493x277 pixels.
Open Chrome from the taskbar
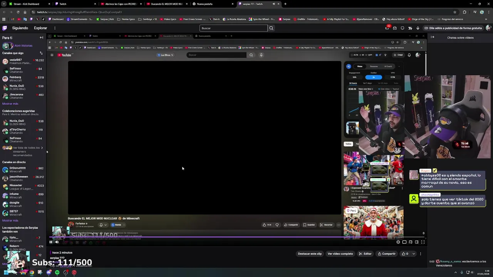32,272
